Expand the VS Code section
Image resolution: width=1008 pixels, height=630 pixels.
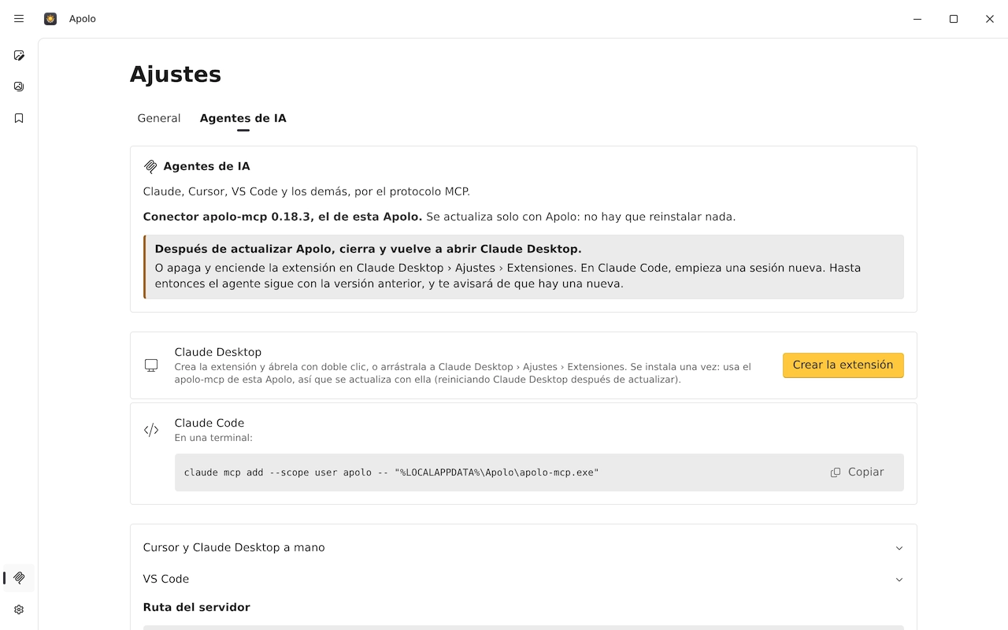click(x=524, y=579)
